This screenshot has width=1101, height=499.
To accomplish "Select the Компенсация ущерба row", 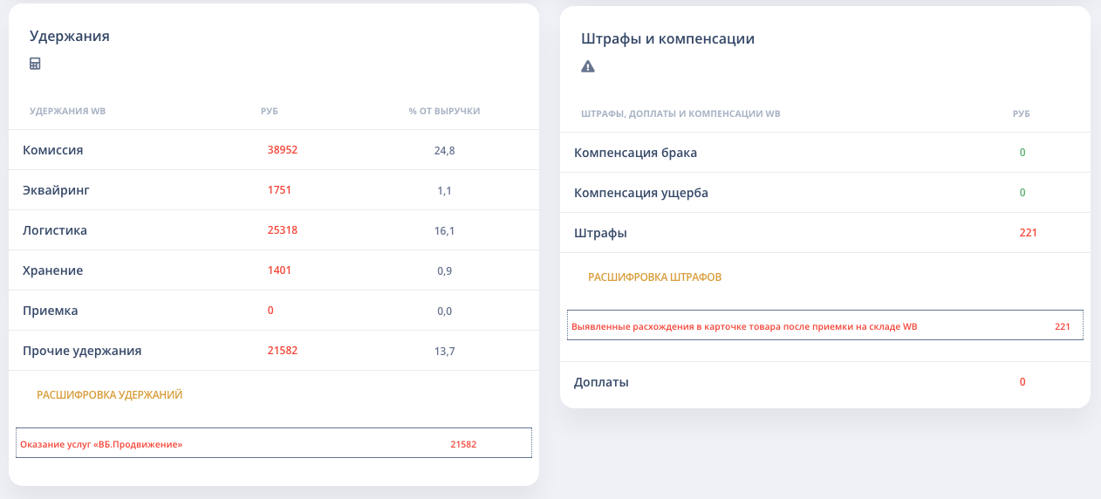I will [x=825, y=193].
